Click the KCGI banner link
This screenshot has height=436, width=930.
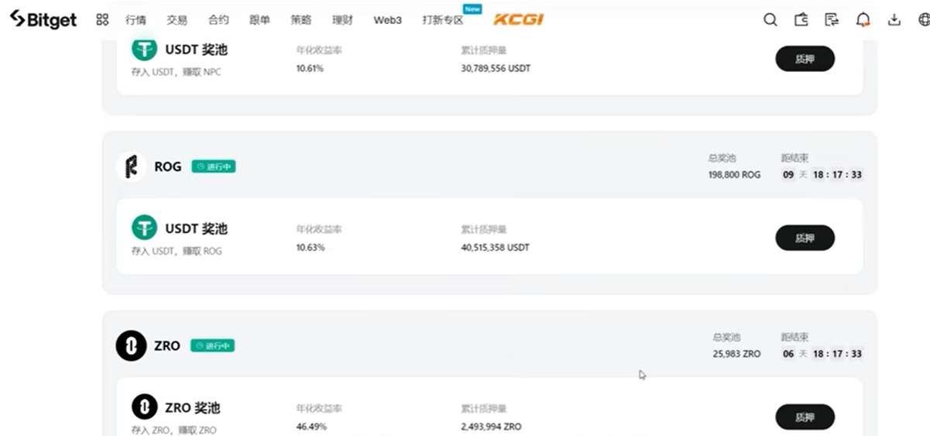(518, 19)
